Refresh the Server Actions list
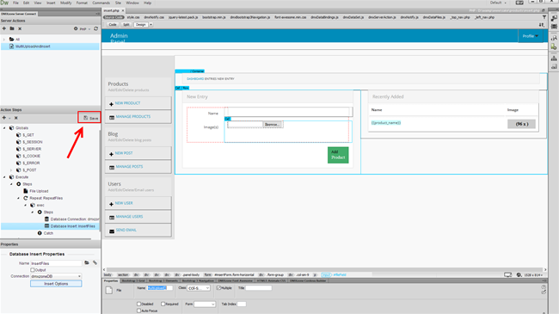The height and width of the screenshot is (314, 559). tap(95, 28)
